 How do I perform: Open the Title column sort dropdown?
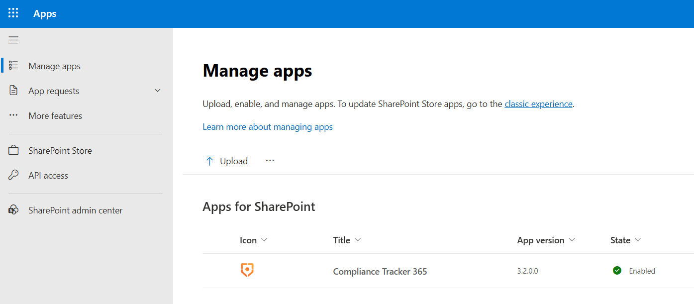pyautogui.click(x=358, y=240)
